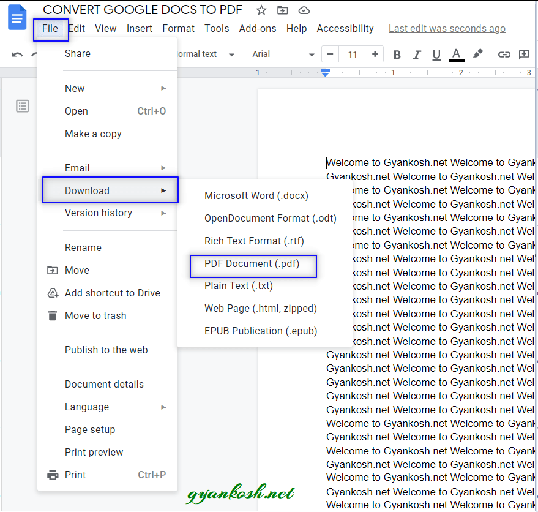Click the document title text
The height and width of the screenshot is (512, 538).
click(143, 10)
